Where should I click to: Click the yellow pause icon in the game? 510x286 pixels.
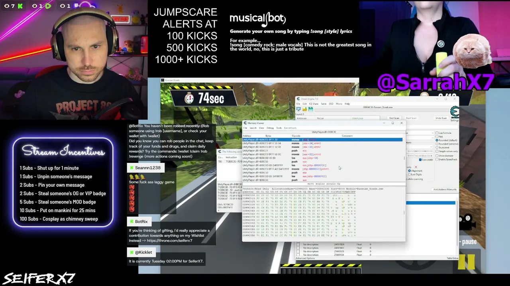[467, 262]
